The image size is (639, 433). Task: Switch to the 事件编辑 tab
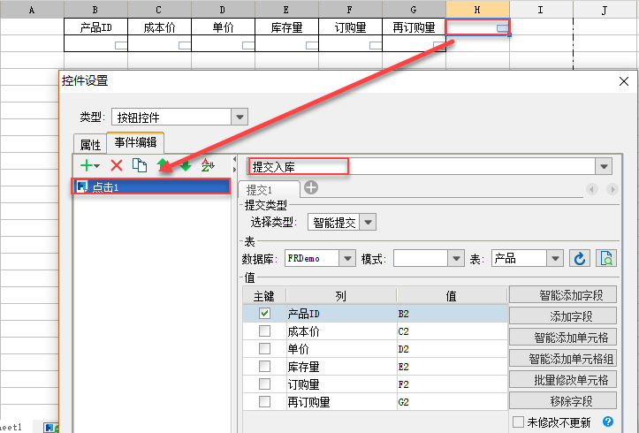point(135,142)
